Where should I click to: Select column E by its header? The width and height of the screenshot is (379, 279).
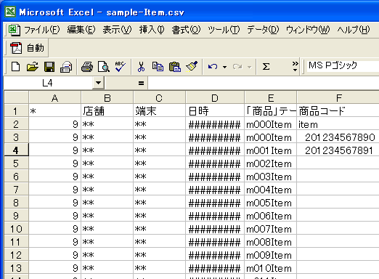coord(271,98)
